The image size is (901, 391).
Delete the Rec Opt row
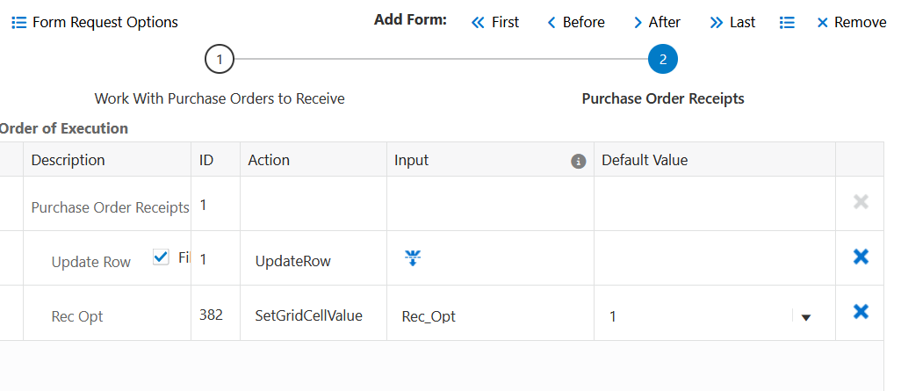click(x=861, y=311)
